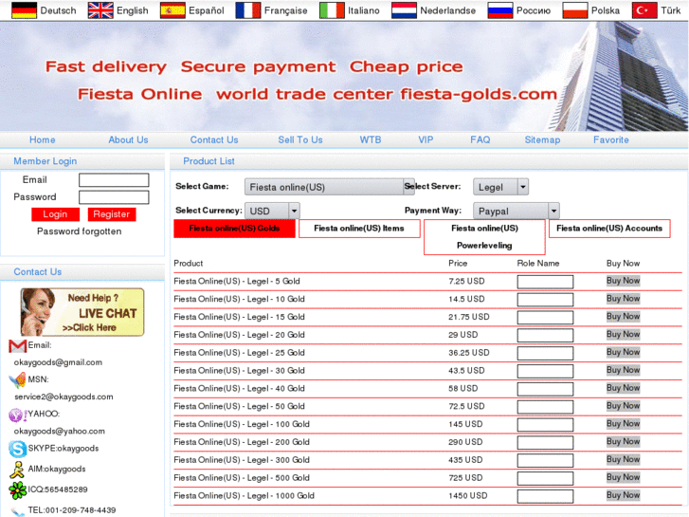The image size is (689, 517).
Task: Open the Sitemap page
Action: tap(542, 139)
